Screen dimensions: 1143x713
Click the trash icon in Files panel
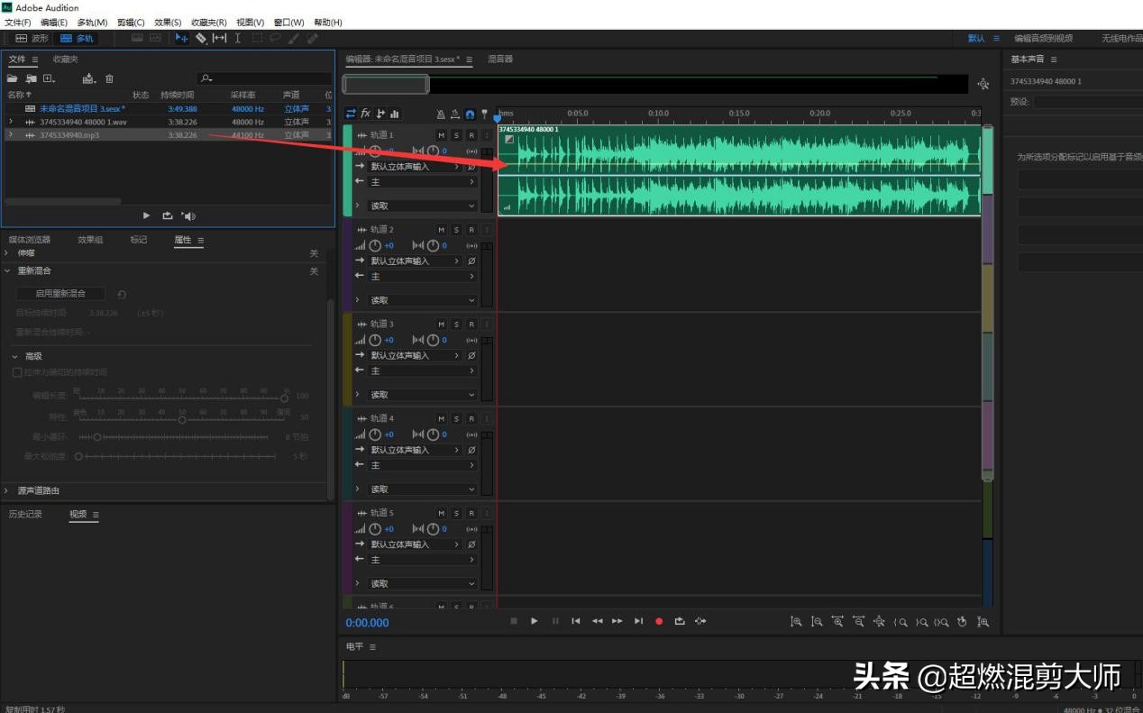tap(109, 78)
